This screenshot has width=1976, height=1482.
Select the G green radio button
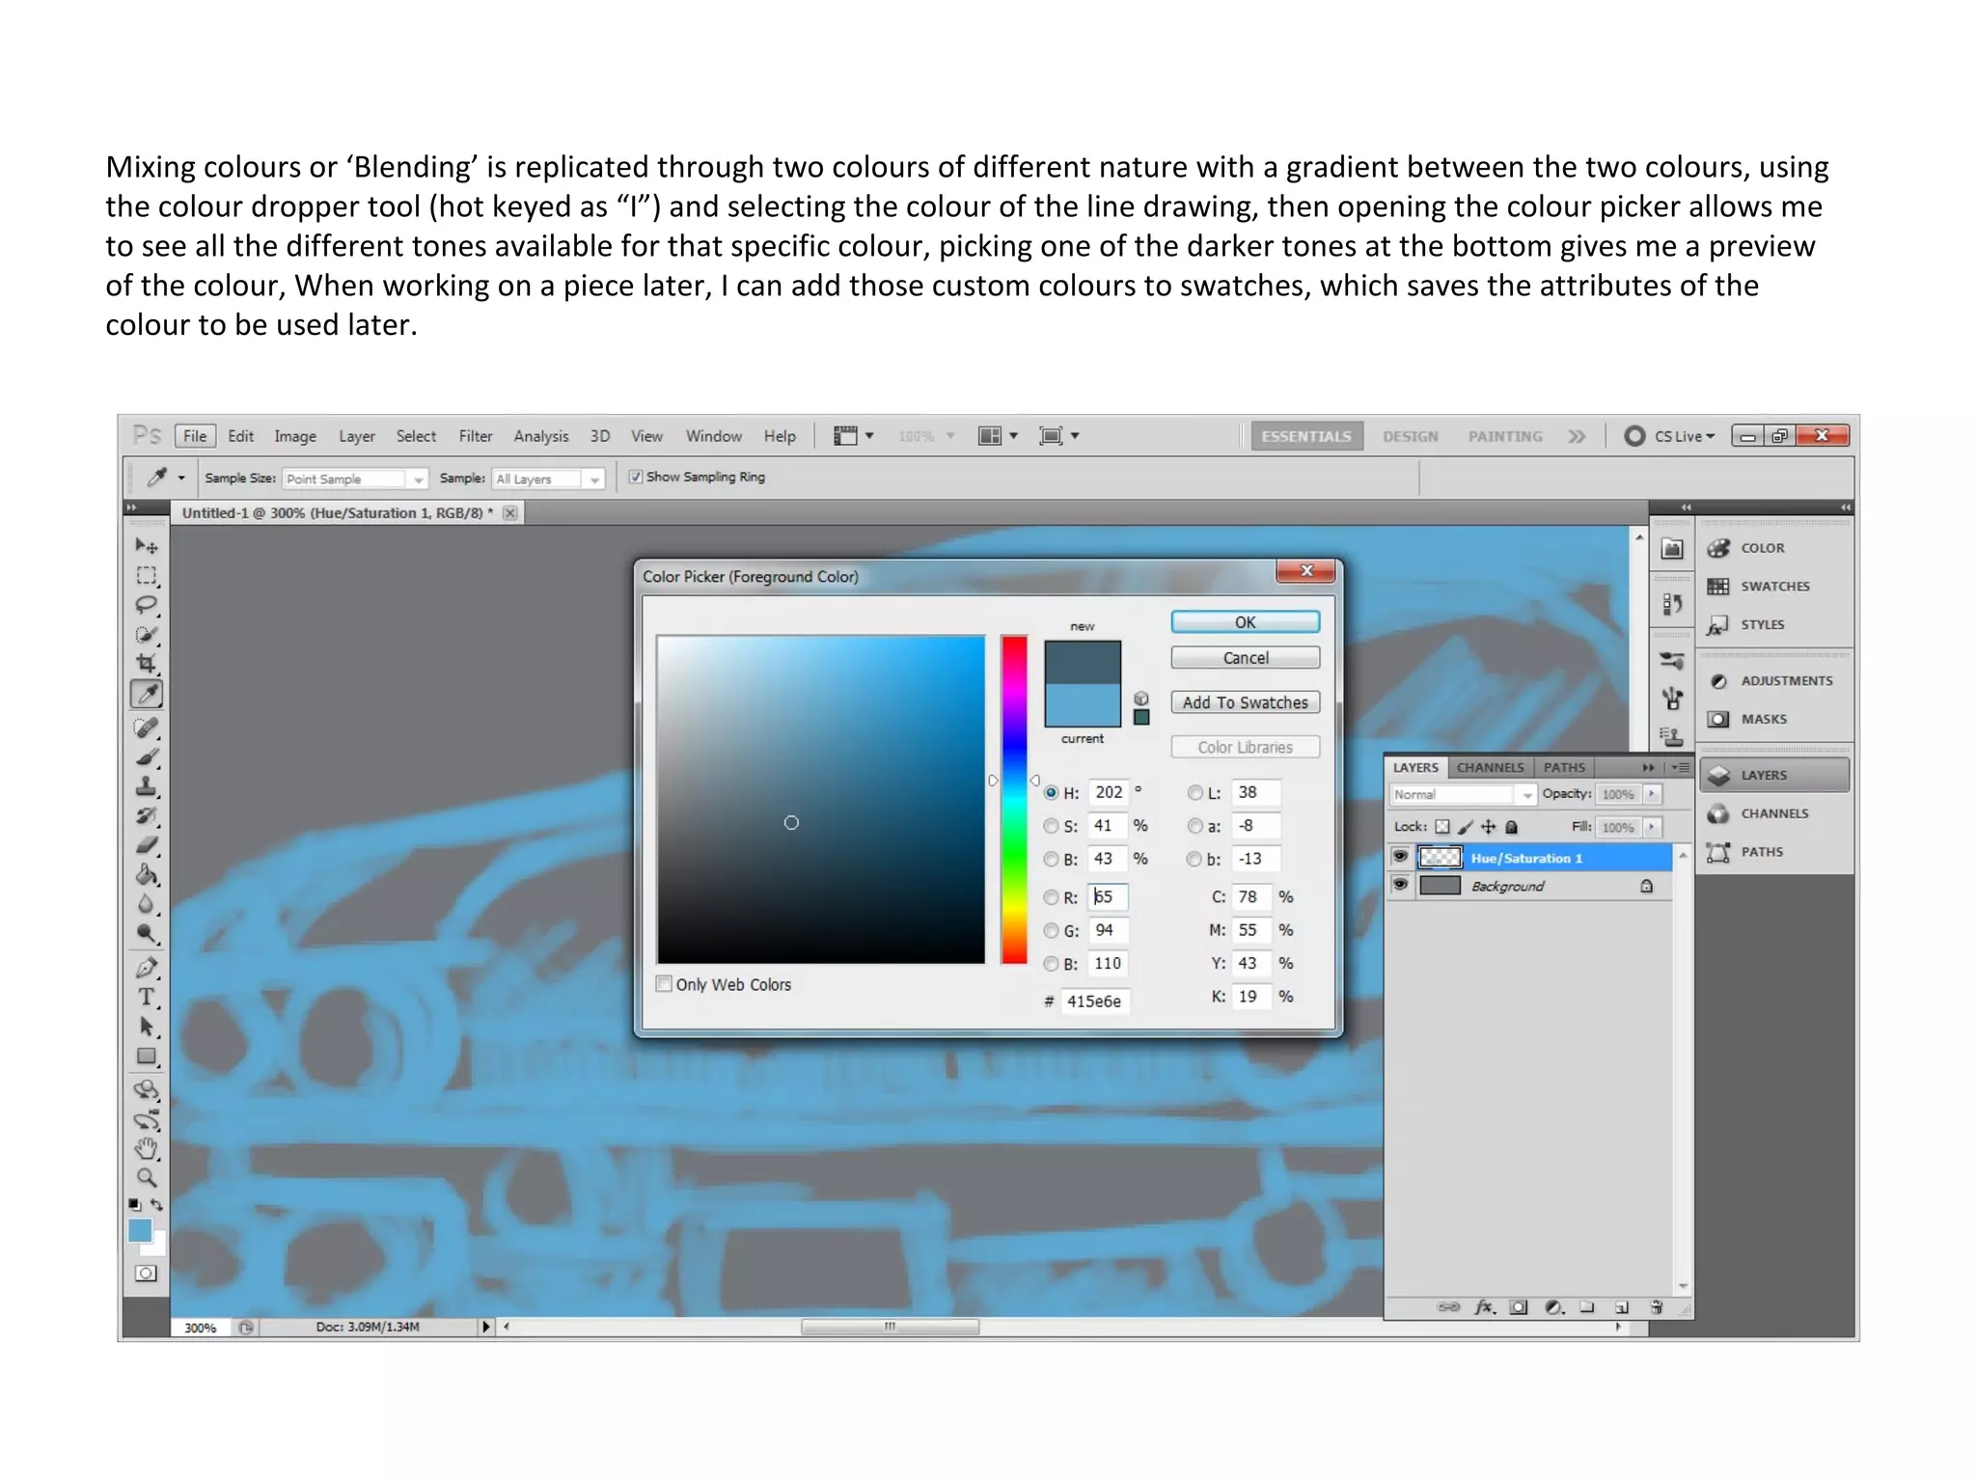1052,931
